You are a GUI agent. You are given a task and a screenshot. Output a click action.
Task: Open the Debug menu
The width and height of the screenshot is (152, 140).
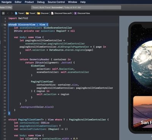tap(41, 2)
